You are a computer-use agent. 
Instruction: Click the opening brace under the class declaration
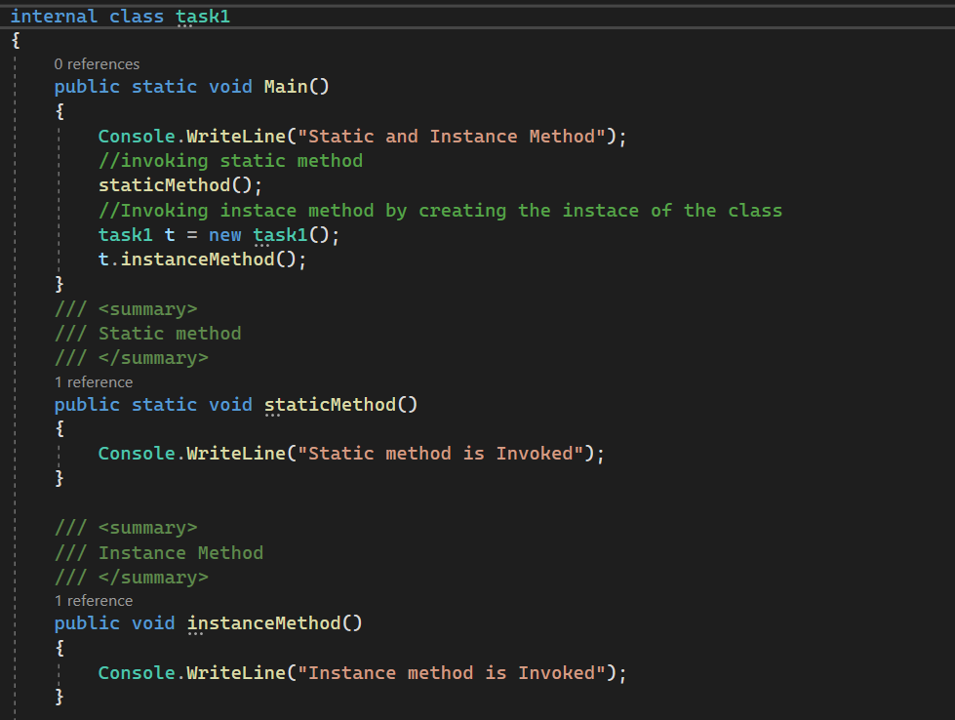tap(15, 40)
